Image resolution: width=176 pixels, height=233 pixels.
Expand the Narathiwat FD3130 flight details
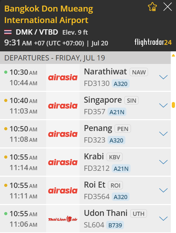click(x=163, y=77)
